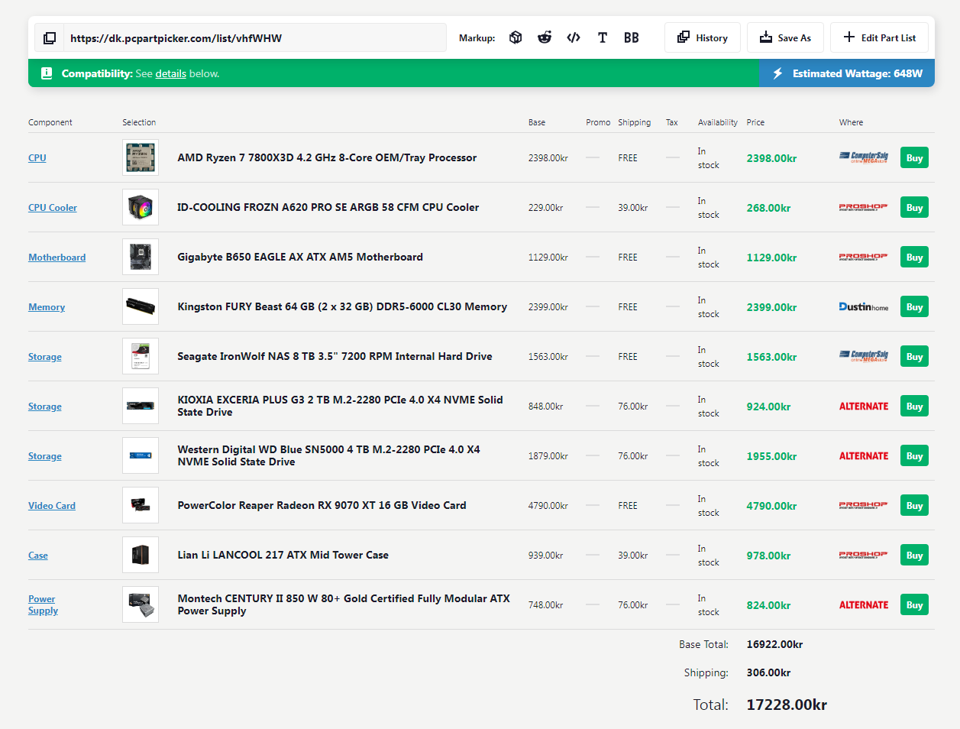This screenshot has width=960, height=729.
Task: Open Kingston FURY Beast 64 GB name
Action: [342, 306]
